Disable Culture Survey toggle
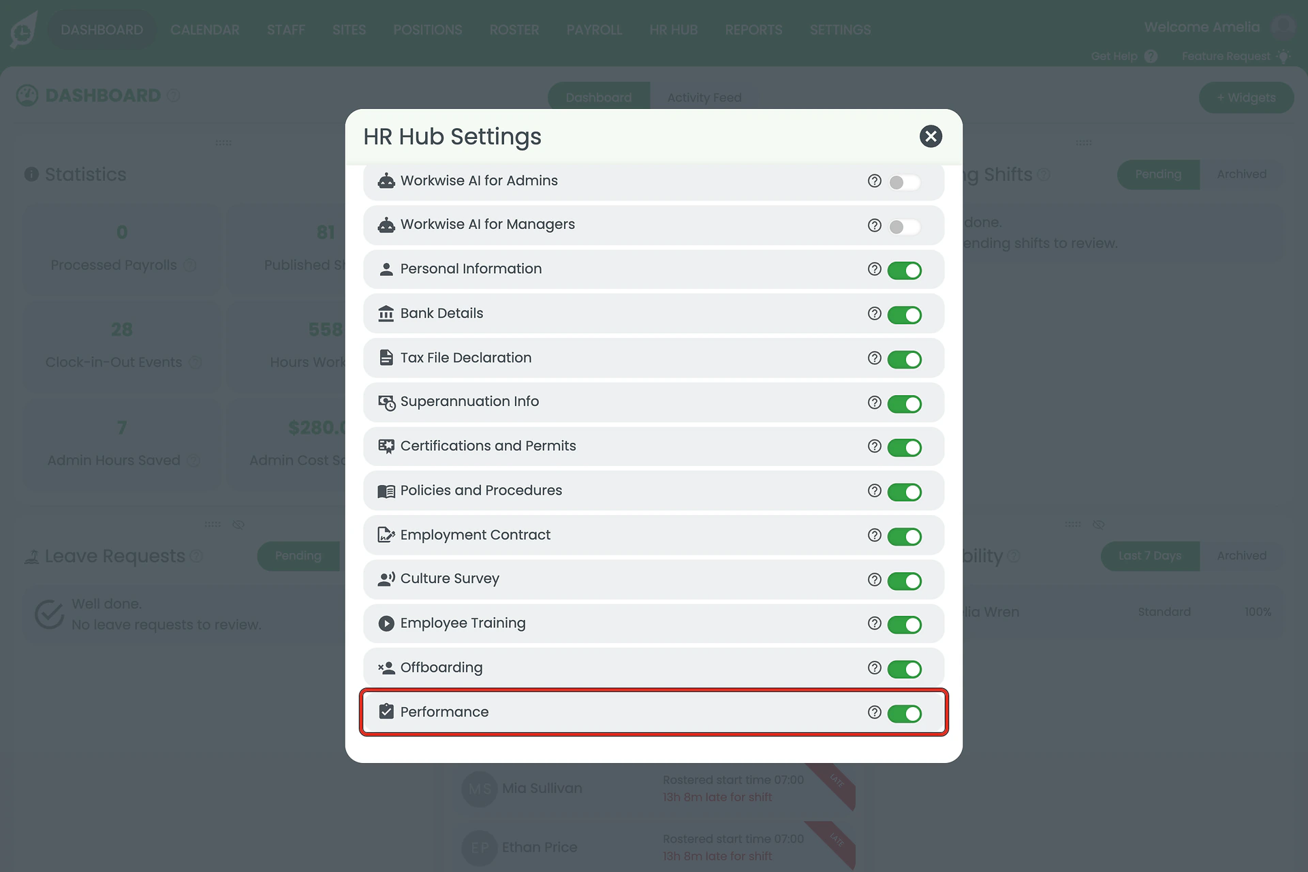 click(904, 580)
